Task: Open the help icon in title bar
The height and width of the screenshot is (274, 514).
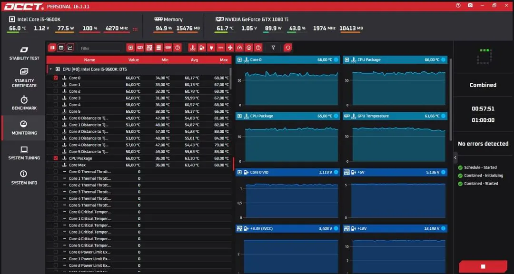Action: 458,5
